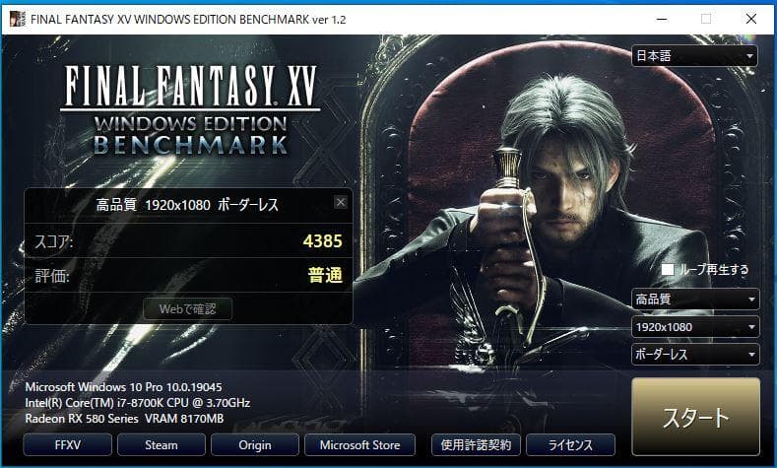Enable the ループ再生する checkbox
This screenshot has height=468, width=777.
(x=668, y=269)
